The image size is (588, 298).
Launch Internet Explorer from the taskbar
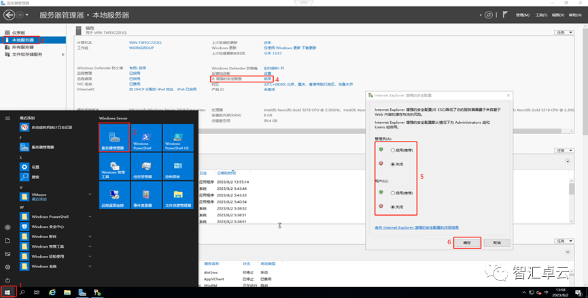52,292
